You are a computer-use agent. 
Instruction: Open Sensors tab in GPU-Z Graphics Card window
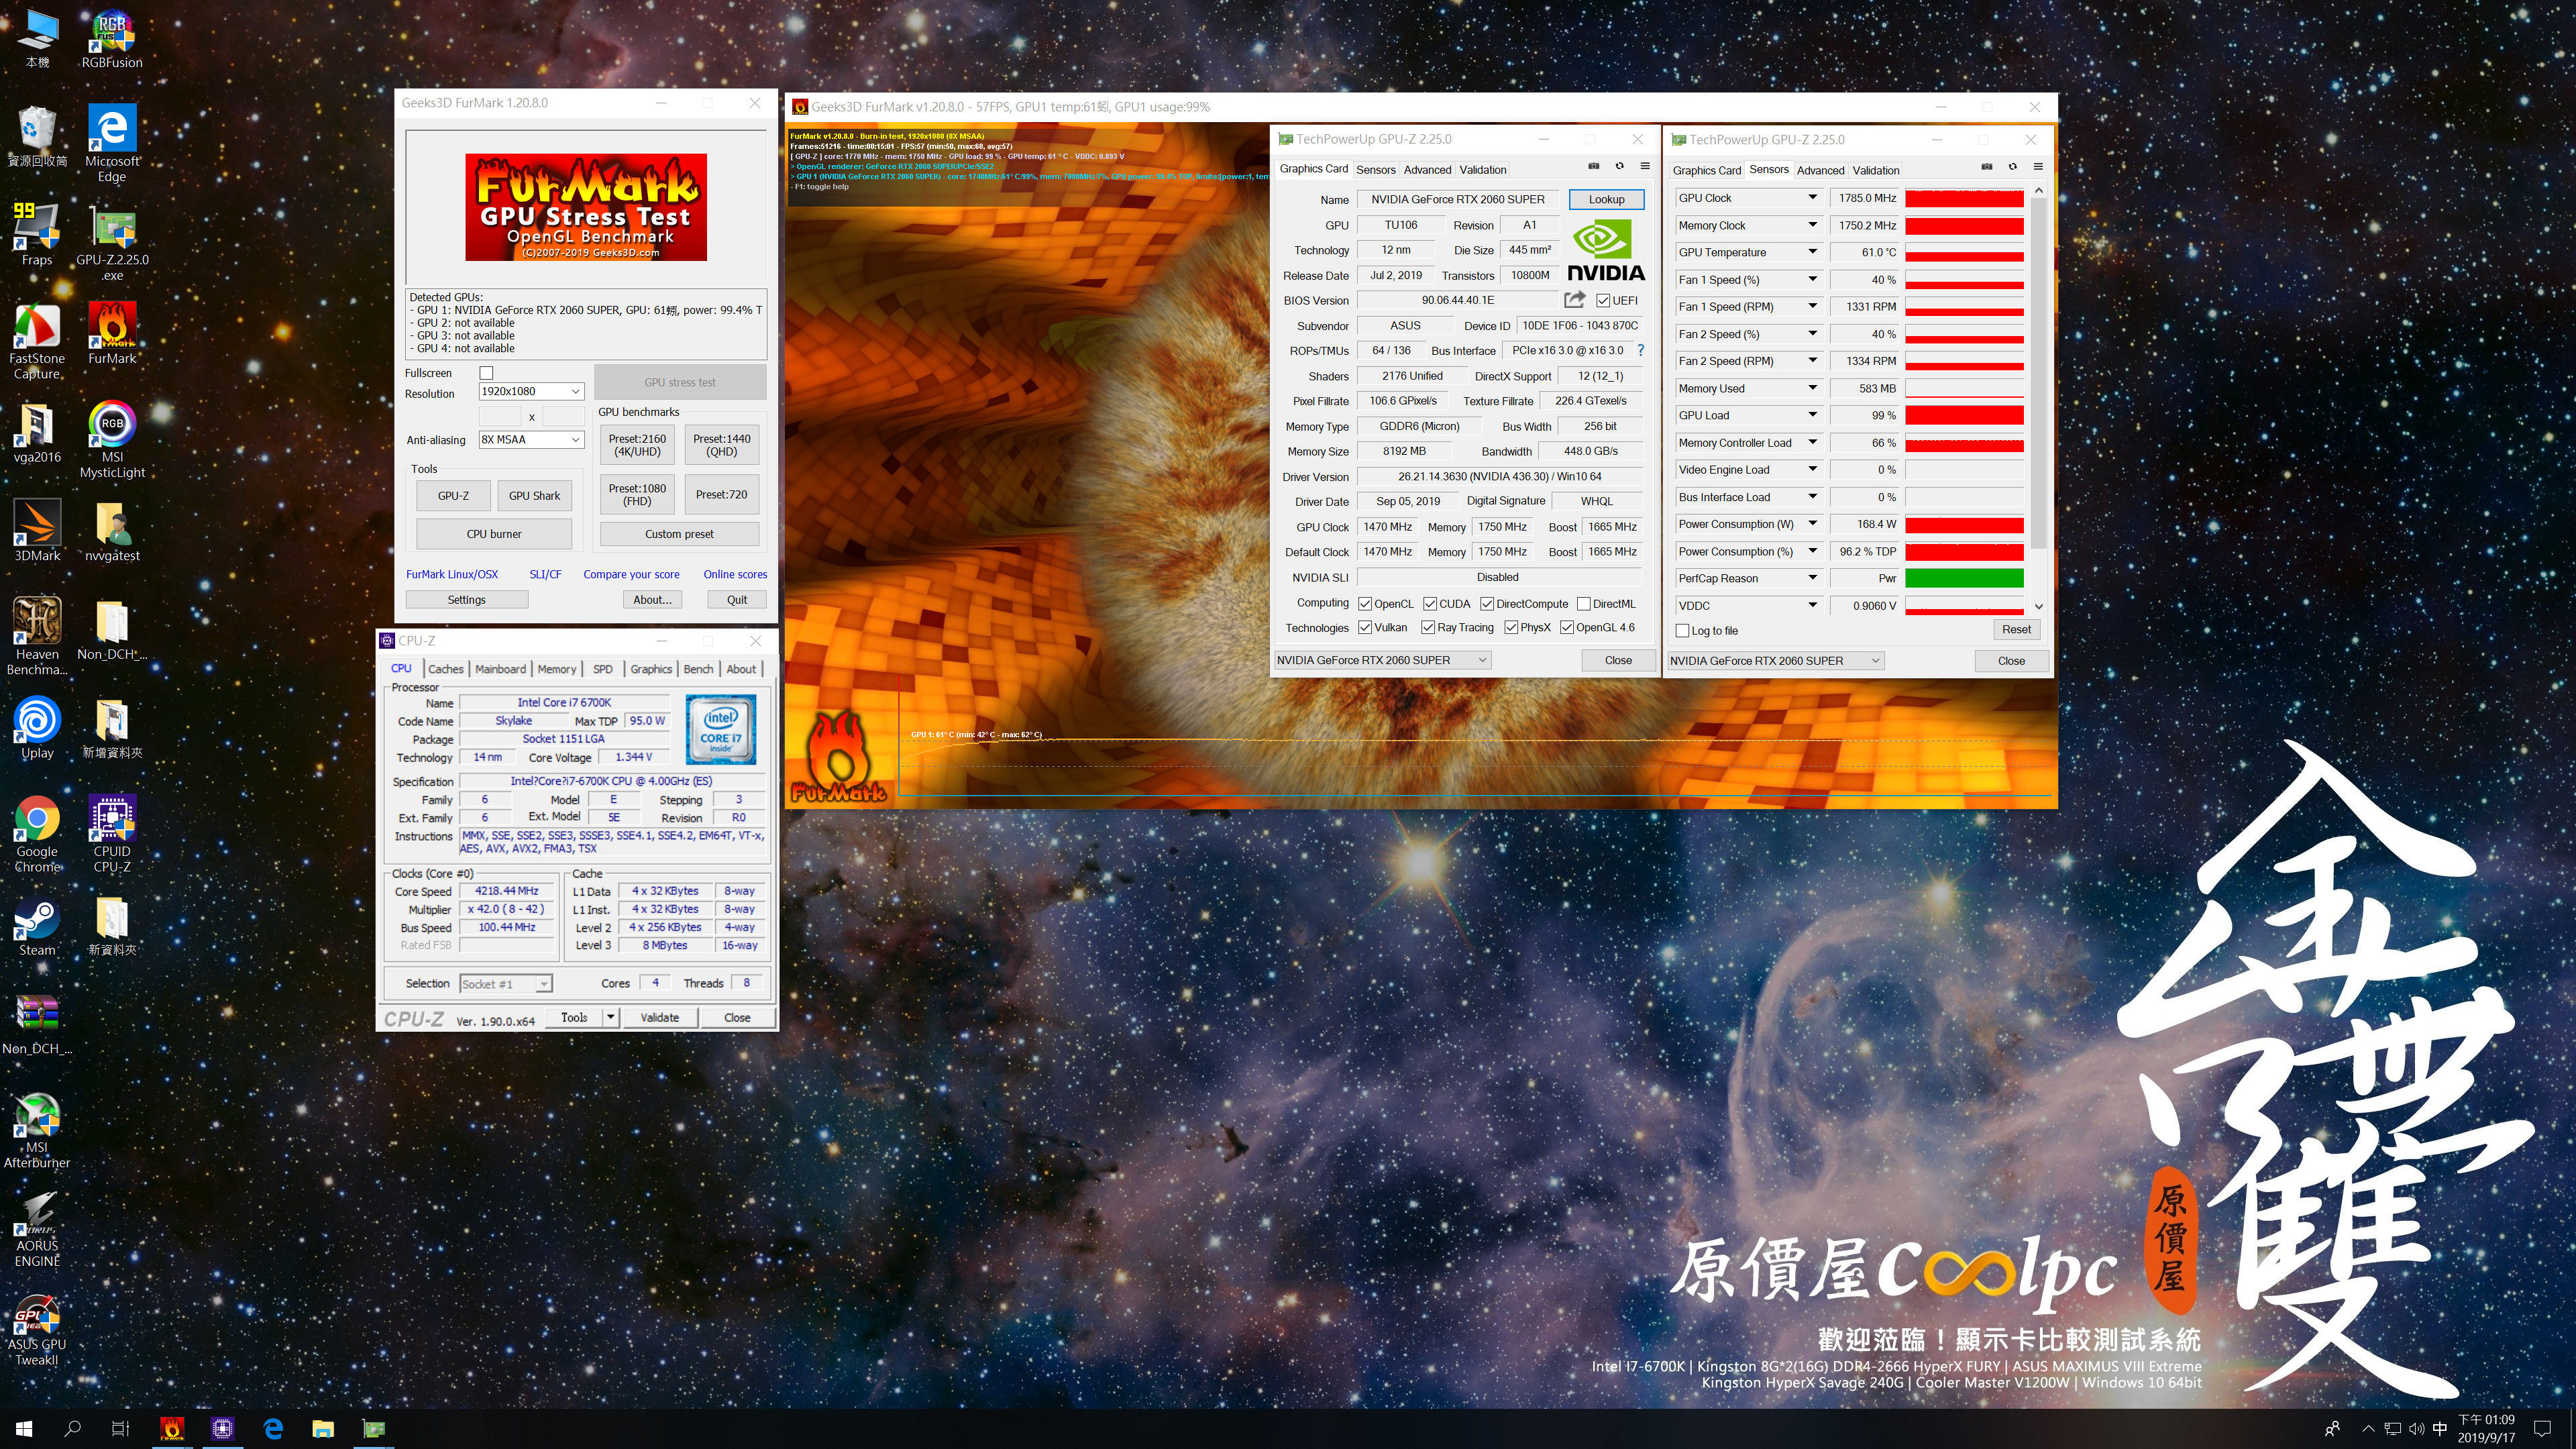click(1375, 170)
